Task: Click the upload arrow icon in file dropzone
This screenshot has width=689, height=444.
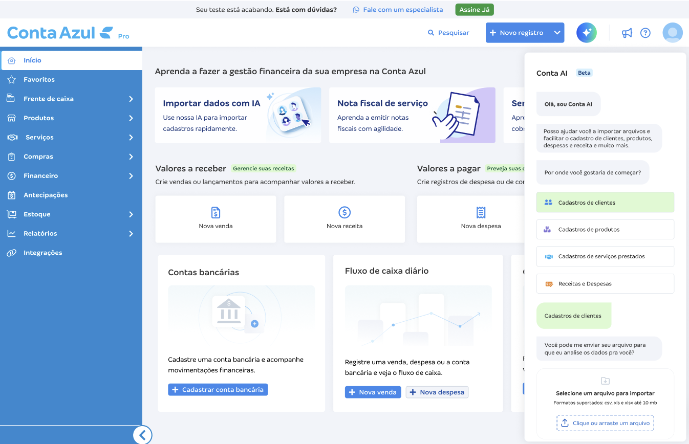Action: (x=565, y=423)
